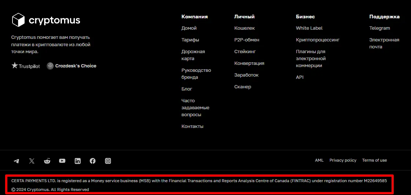Go to the Тарифы link

tap(190, 40)
